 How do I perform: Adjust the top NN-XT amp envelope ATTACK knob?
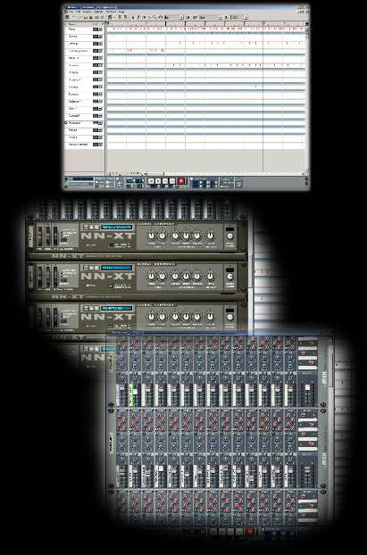(x=175, y=236)
